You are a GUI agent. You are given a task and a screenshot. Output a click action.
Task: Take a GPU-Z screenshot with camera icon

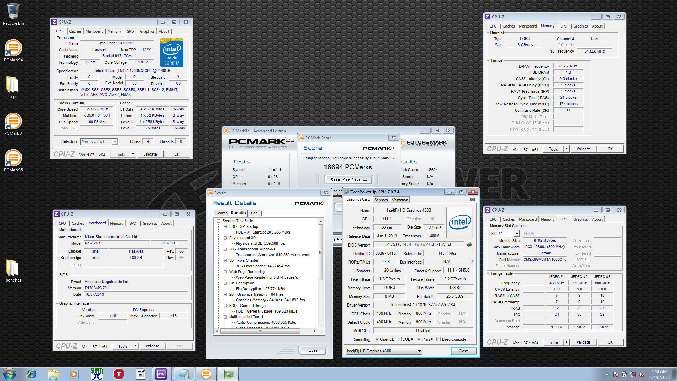(472, 200)
